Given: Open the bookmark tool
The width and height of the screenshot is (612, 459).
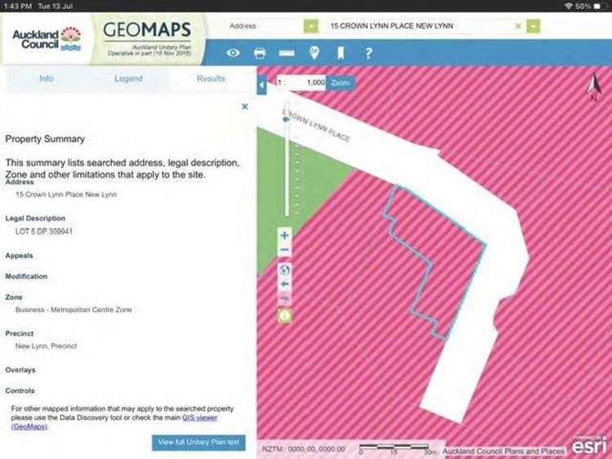Looking at the screenshot, I should (341, 53).
